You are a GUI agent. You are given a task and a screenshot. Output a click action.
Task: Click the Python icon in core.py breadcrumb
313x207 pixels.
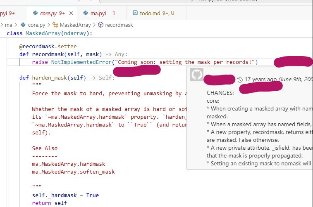tap(23, 25)
